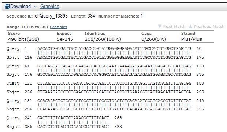Open the Graphics link in the top toolbar
227x132 pixels.
coord(50,7)
